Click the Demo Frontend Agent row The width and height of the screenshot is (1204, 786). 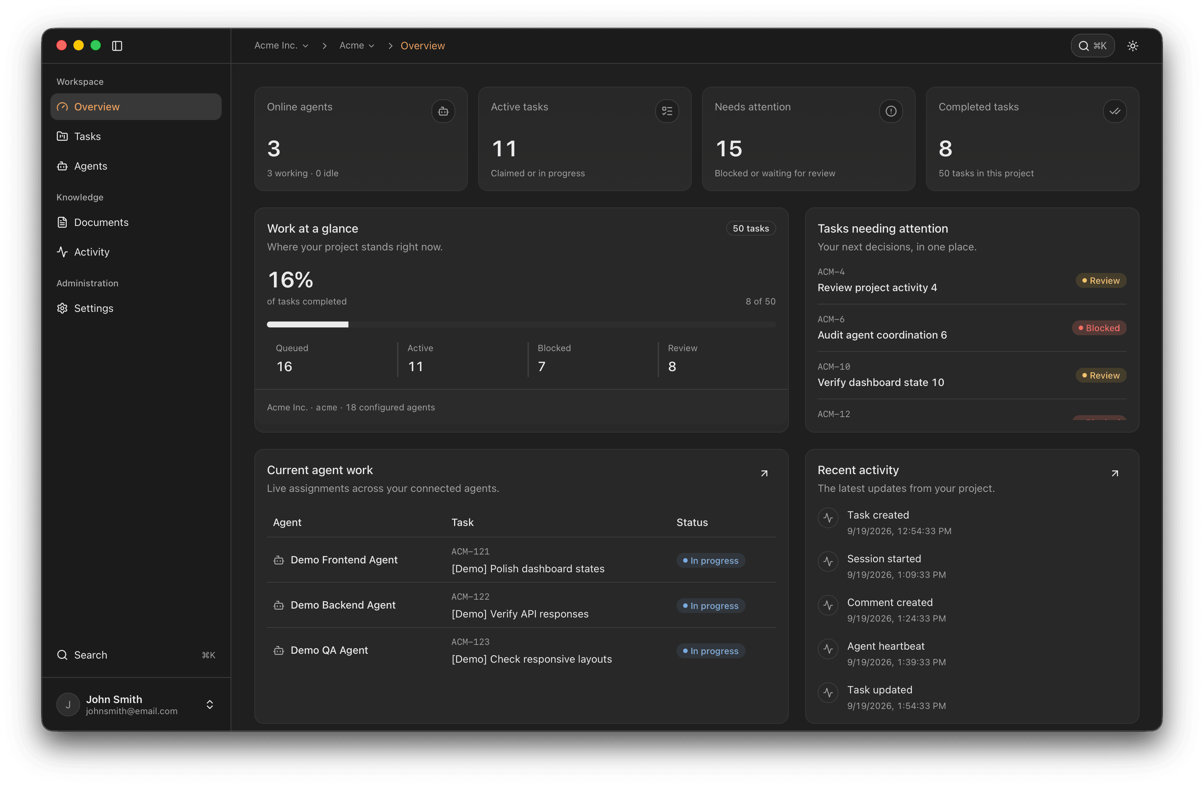pos(521,560)
